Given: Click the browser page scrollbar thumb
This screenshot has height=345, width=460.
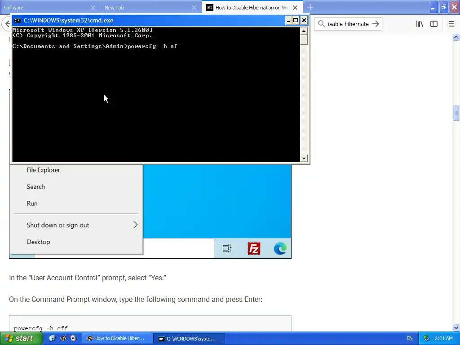Looking at the screenshot, I should coord(456,113).
